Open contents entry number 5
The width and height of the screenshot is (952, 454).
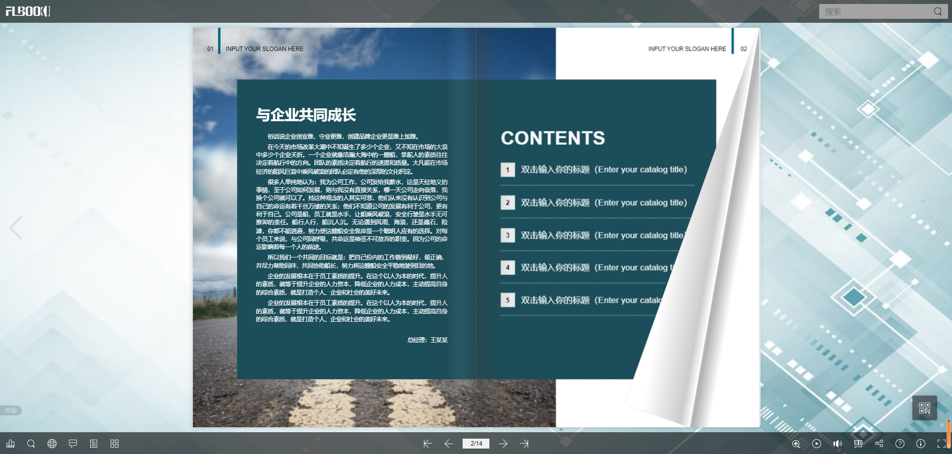[581, 300]
